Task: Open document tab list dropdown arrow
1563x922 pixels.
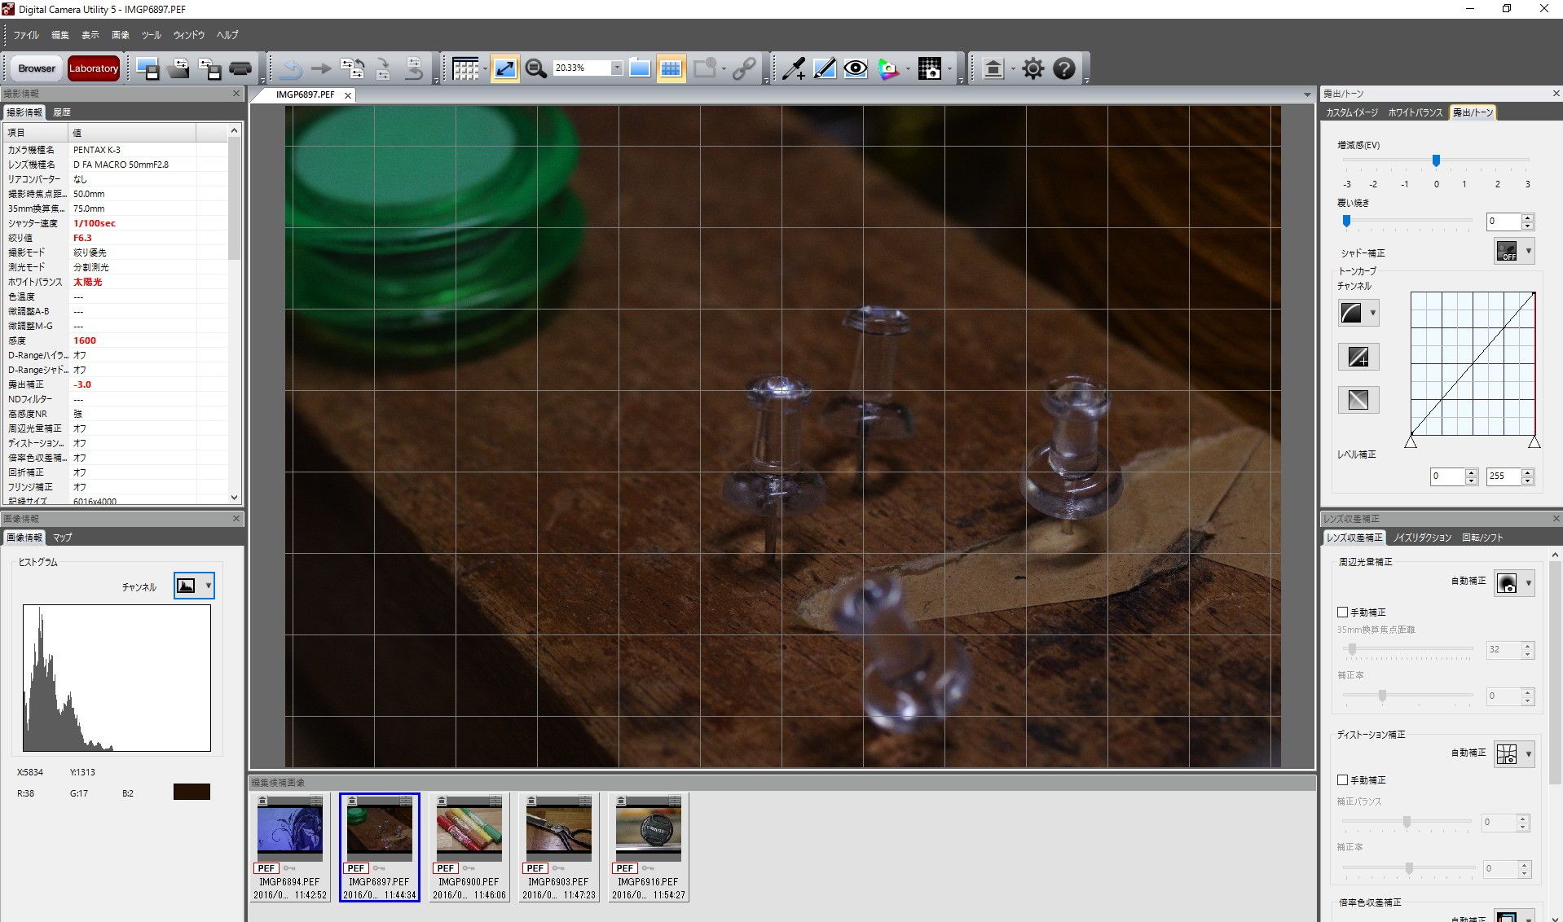Action: 1307,95
